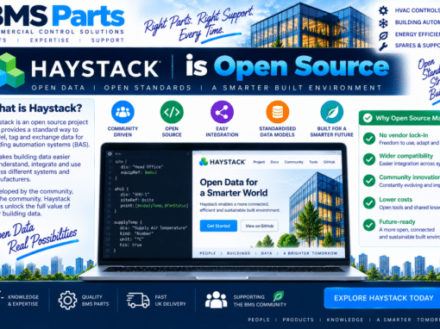440x329 pixels.
Task: Click the 'KNOWLEDGE' text in bottom strip
Action: point(345,320)
